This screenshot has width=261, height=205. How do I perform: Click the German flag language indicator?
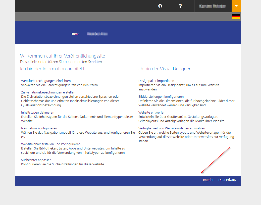click(x=236, y=16)
